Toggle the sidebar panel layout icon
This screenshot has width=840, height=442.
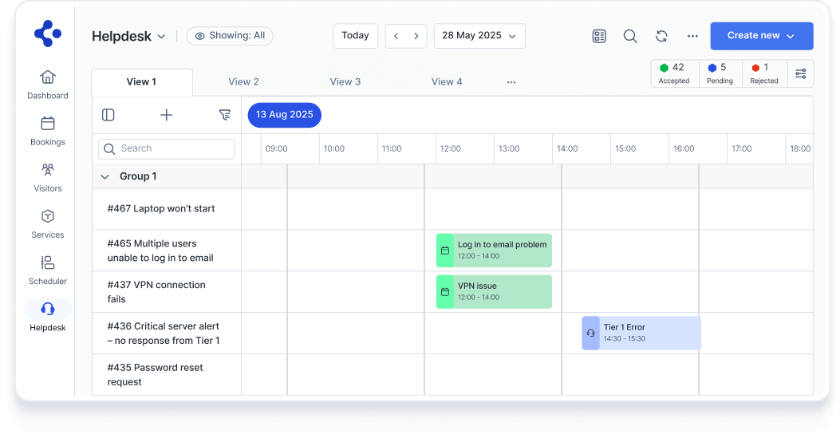click(x=108, y=115)
